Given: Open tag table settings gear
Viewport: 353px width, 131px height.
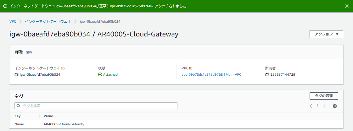Looking at the screenshot, I should [x=335, y=106].
